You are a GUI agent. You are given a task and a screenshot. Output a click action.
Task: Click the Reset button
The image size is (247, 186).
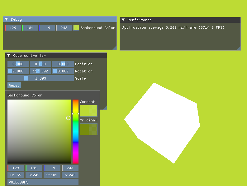[14, 86]
